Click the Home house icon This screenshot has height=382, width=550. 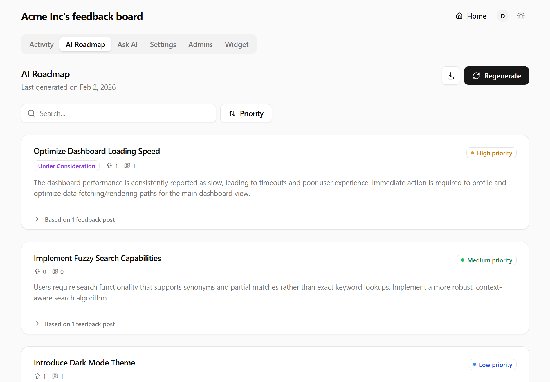(459, 16)
